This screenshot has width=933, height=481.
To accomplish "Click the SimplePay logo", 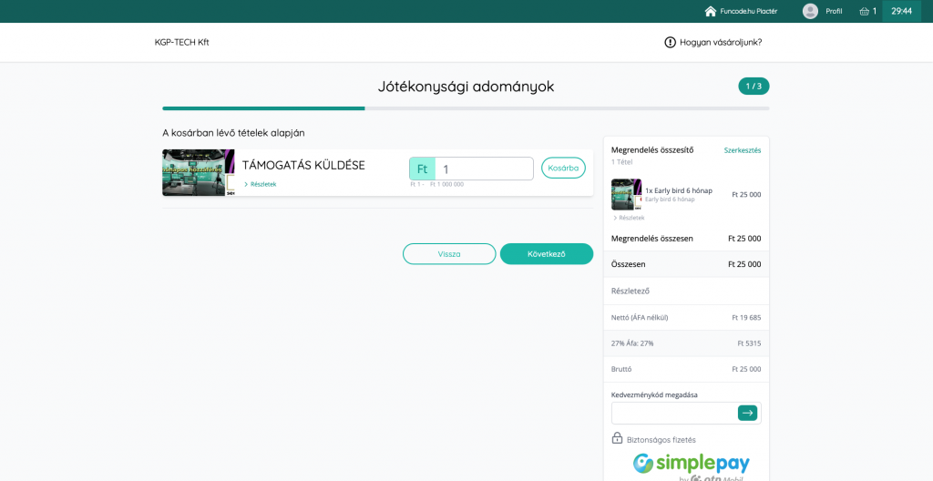I will pyautogui.click(x=692, y=464).
